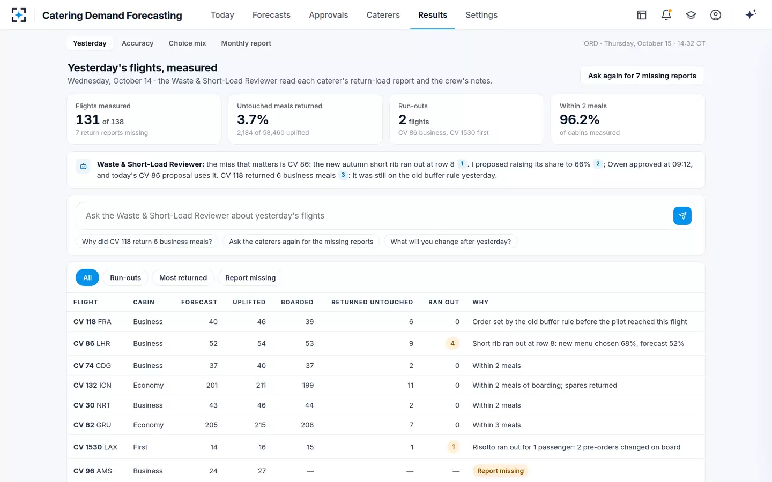772x482 pixels.
Task: Select the All filter chip
Action: click(87, 277)
